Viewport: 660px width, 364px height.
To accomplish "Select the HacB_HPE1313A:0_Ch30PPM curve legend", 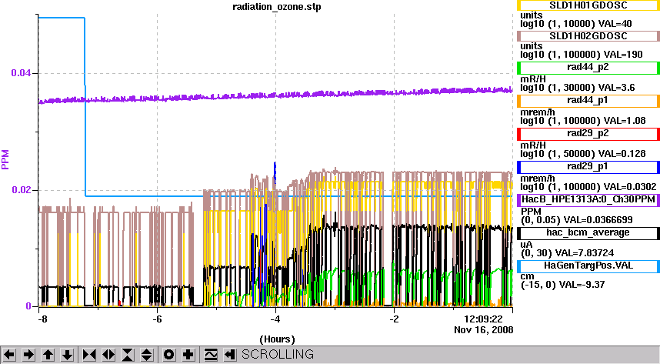I will tap(588, 199).
